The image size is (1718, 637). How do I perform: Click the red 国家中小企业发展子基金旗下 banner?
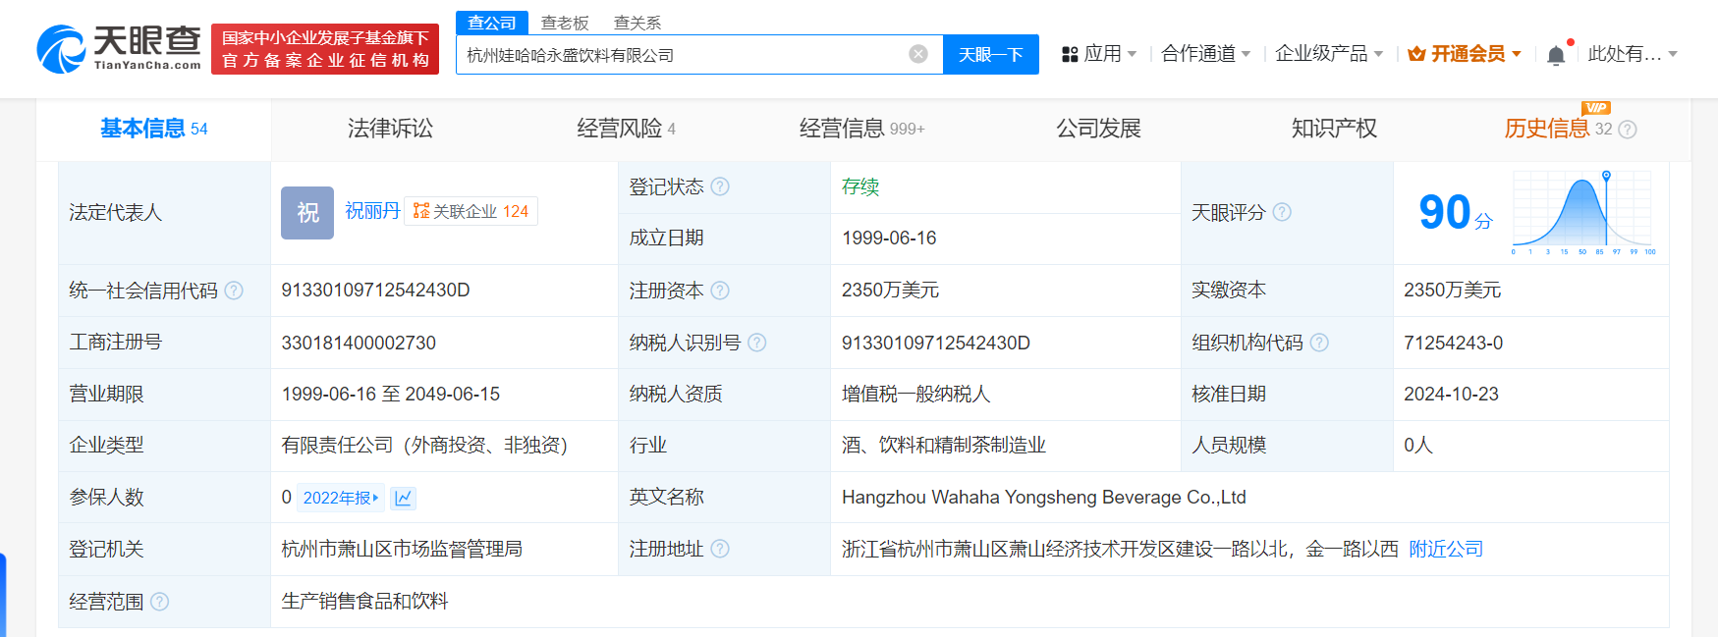tap(325, 49)
